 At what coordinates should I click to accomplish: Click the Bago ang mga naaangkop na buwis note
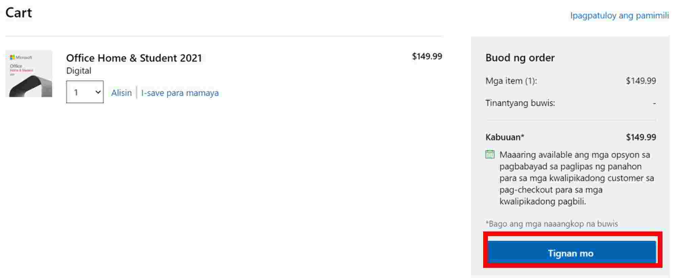pyautogui.click(x=552, y=224)
